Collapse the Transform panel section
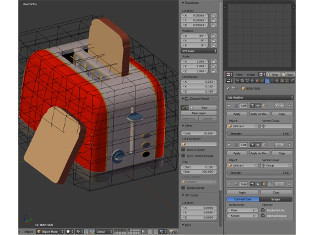Image resolution: width=314 pixels, height=235 pixels. coord(183,3)
